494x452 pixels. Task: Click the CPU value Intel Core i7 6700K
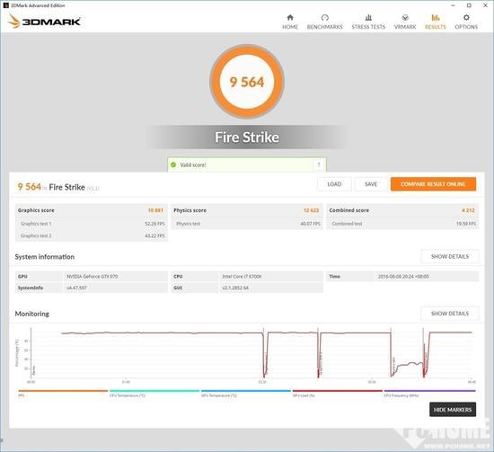point(242,277)
